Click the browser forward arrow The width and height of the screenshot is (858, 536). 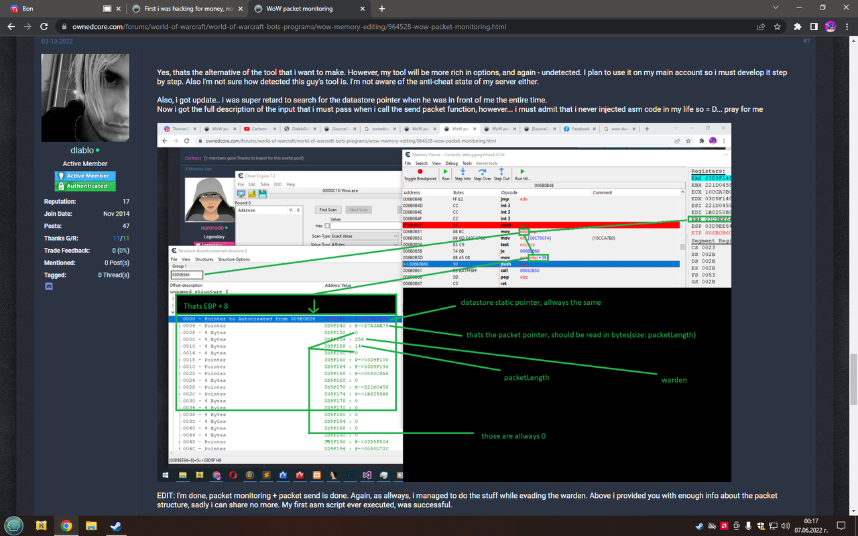[27, 27]
